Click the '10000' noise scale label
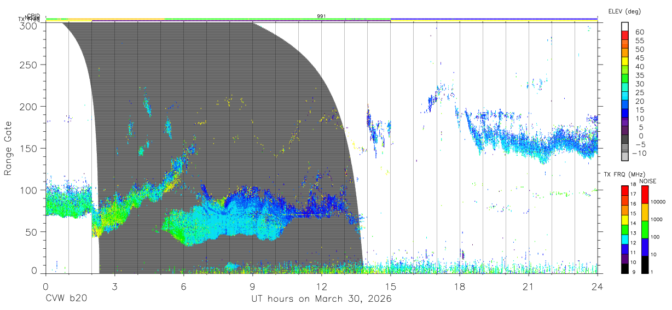672x310 pixels. point(659,201)
